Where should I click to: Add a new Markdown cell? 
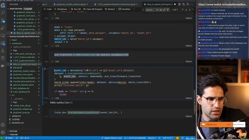click(61, 9)
